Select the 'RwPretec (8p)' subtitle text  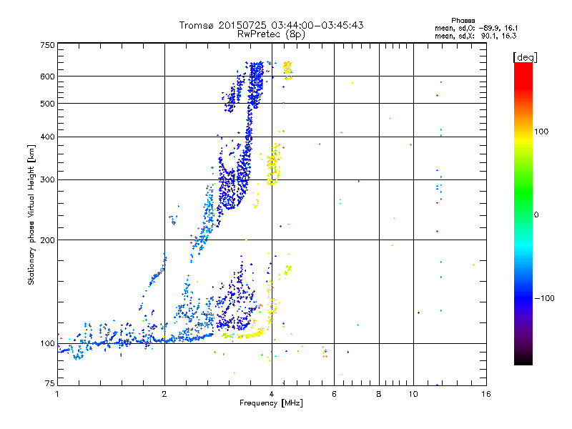272,34
